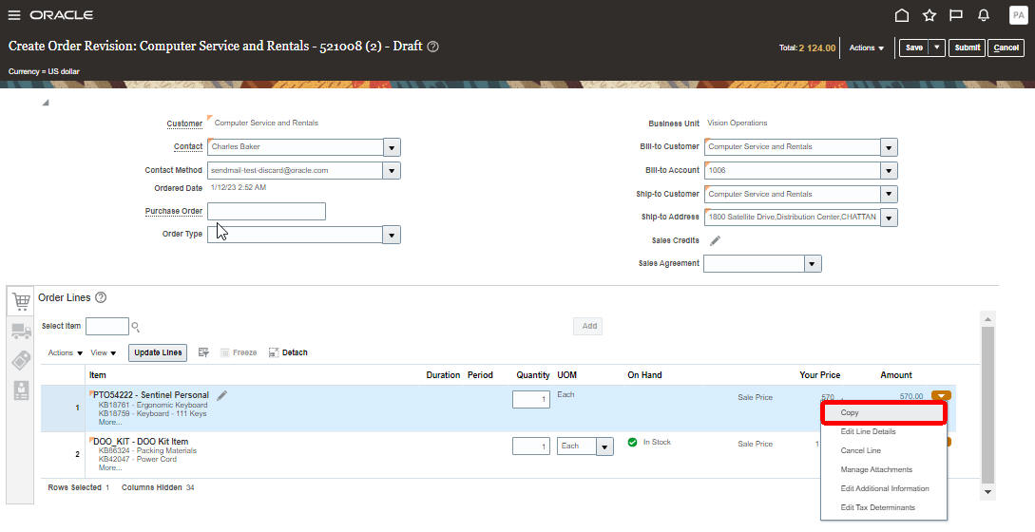
Task: Click the Order Type field
Action: point(295,235)
